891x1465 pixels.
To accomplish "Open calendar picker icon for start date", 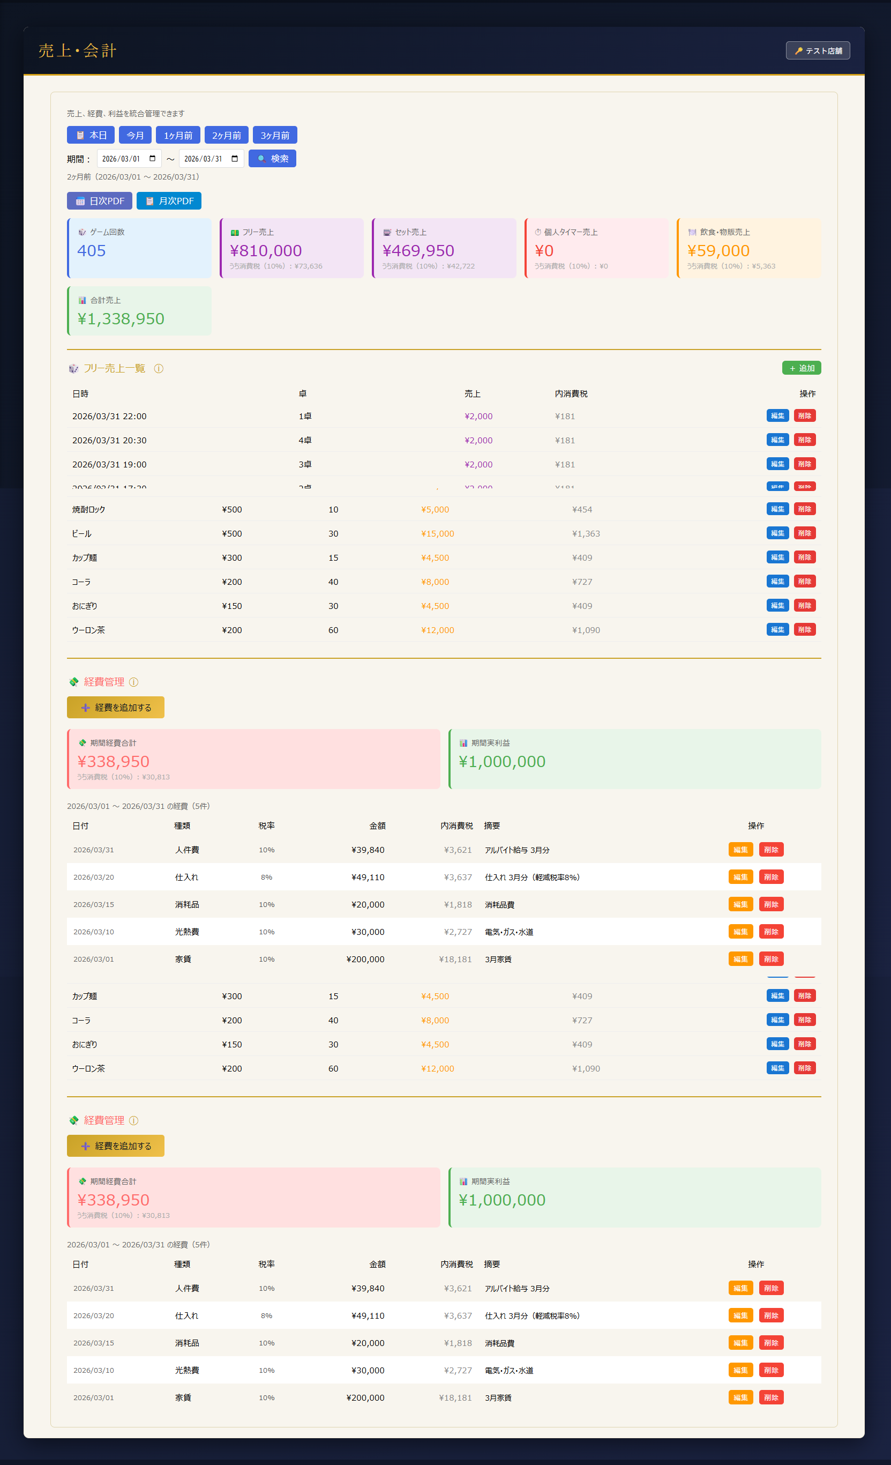I will pos(153,159).
